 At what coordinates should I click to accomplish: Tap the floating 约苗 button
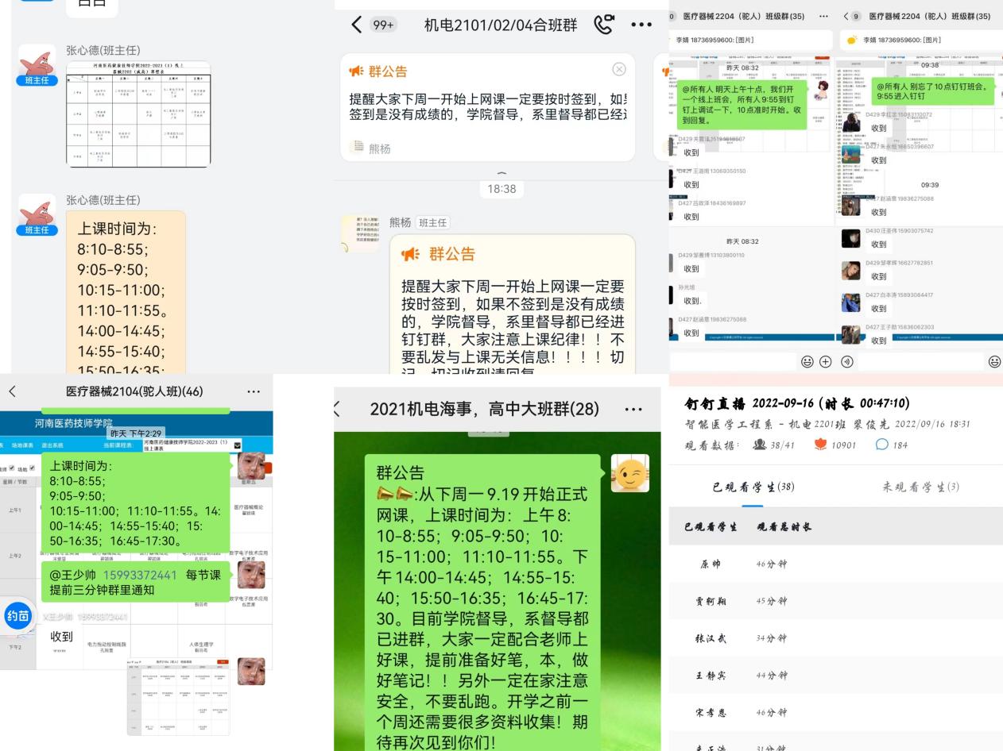tap(17, 614)
